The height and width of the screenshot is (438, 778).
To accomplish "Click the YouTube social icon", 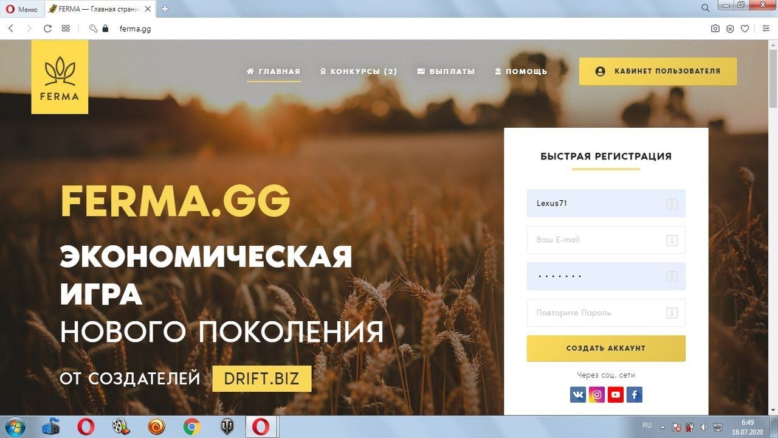I will [616, 395].
